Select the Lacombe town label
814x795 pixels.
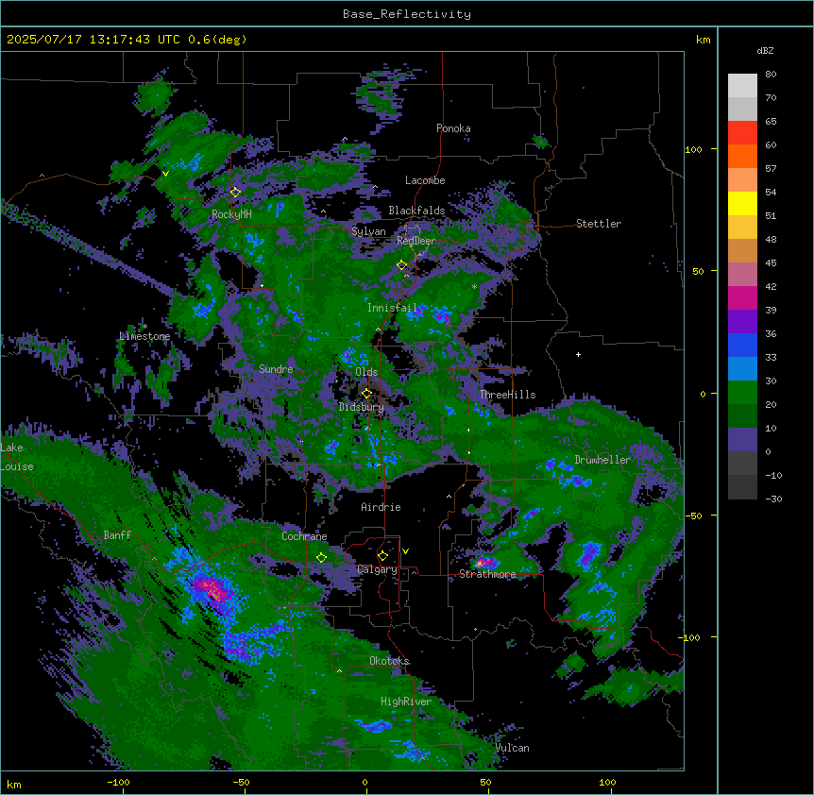point(425,180)
